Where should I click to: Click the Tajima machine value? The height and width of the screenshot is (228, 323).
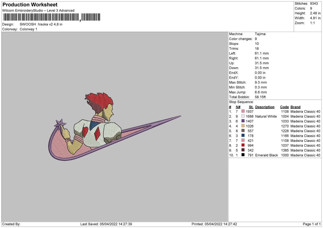260,34
